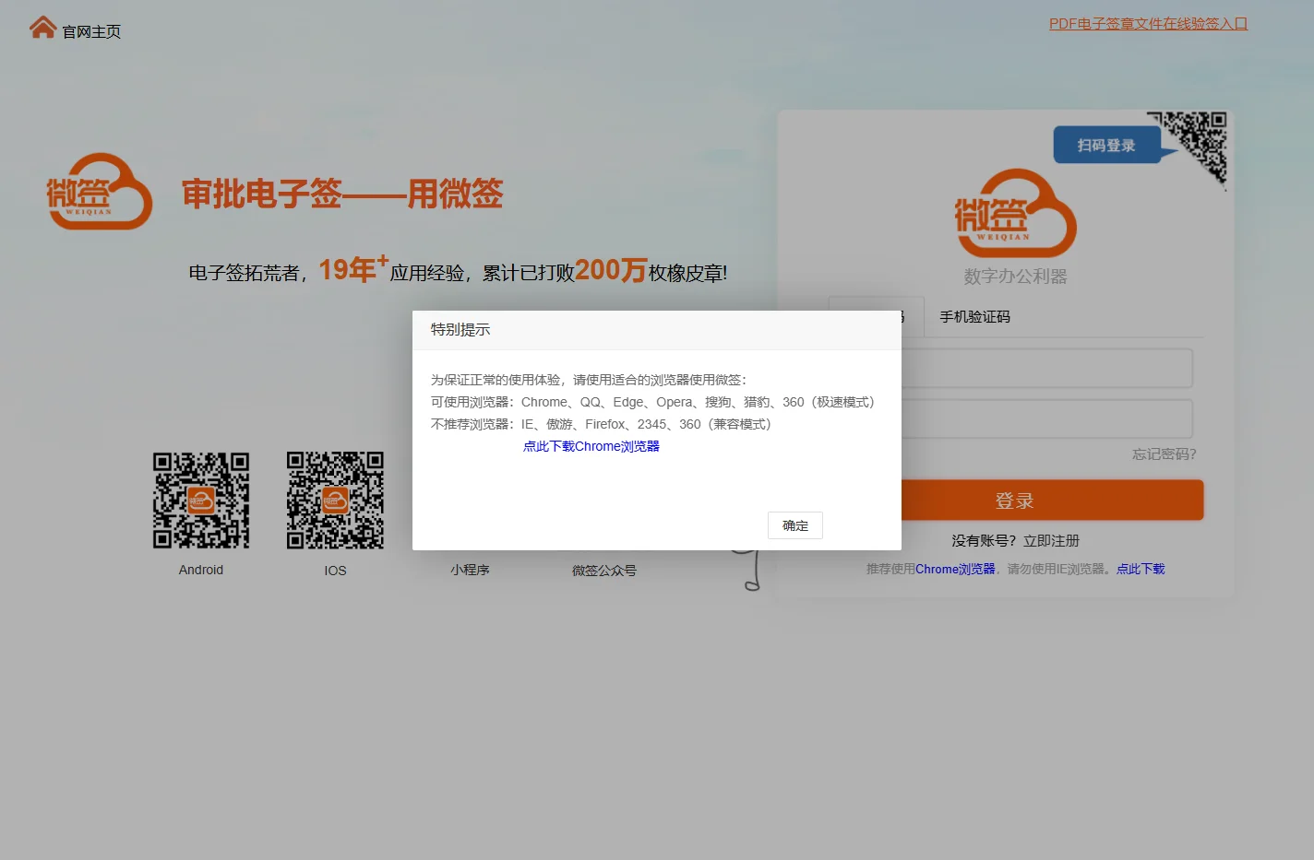This screenshot has height=860, width=1314.
Task: Click the 数字办公利器 tagline
Action: pyautogui.click(x=1015, y=277)
